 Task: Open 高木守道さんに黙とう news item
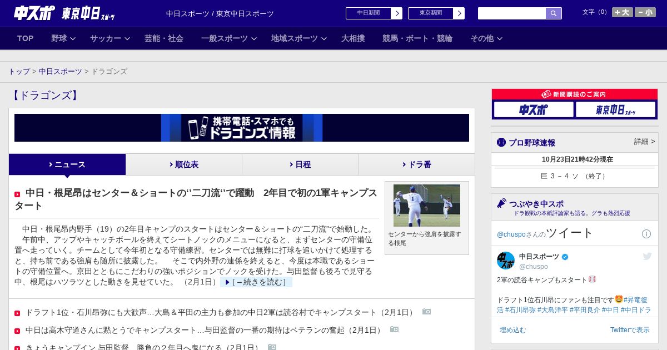pos(203,330)
